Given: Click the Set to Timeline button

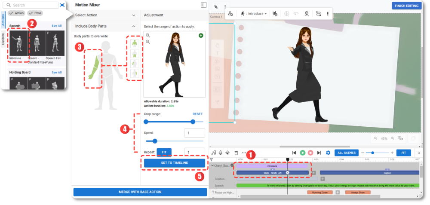Looking at the screenshot, I should pyautogui.click(x=175, y=163).
